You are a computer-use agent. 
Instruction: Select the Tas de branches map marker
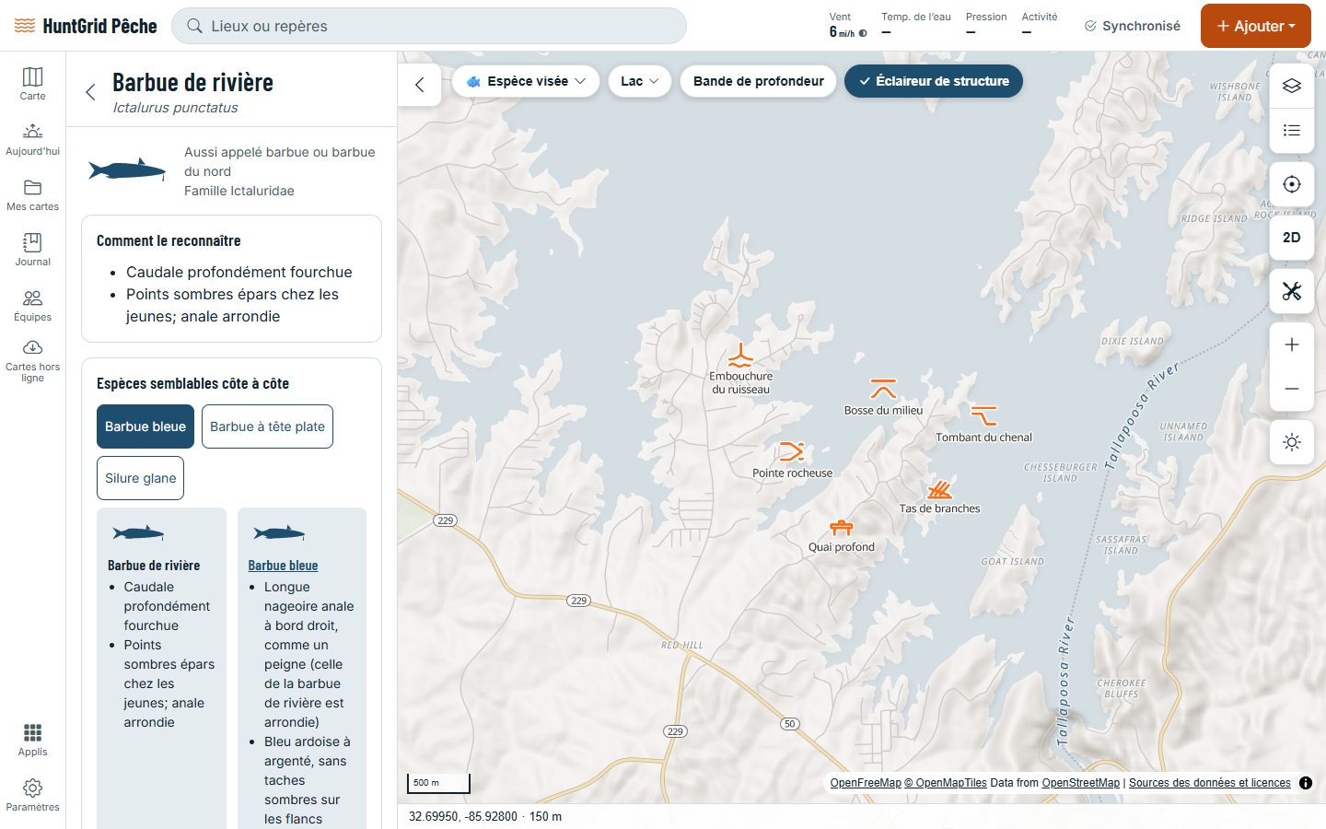tap(939, 489)
